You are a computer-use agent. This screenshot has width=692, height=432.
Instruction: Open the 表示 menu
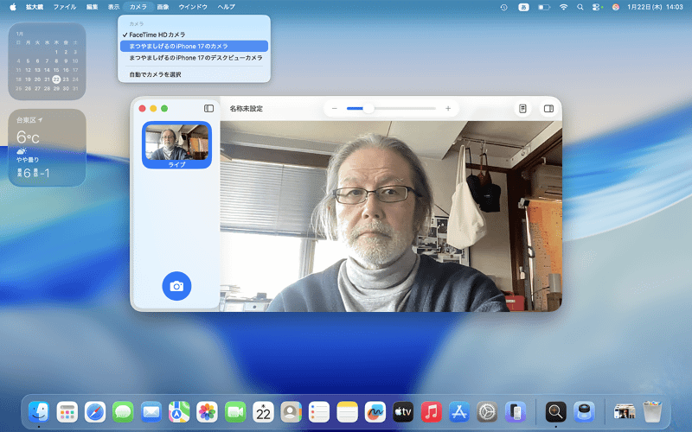pyautogui.click(x=114, y=7)
